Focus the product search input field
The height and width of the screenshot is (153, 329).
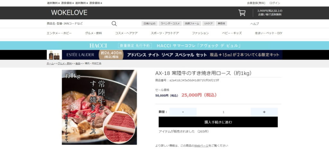coord(79,23)
